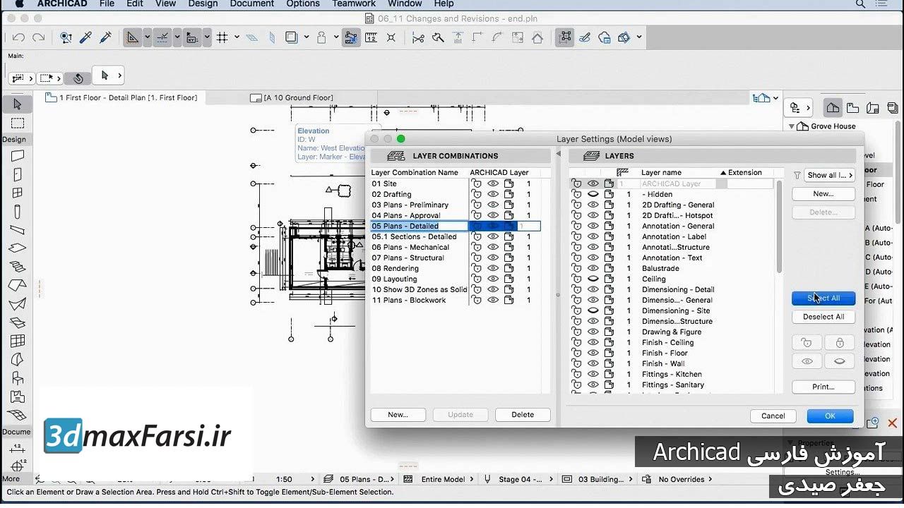Open Spotlight search in the macOS menu bar

point(860,4)
